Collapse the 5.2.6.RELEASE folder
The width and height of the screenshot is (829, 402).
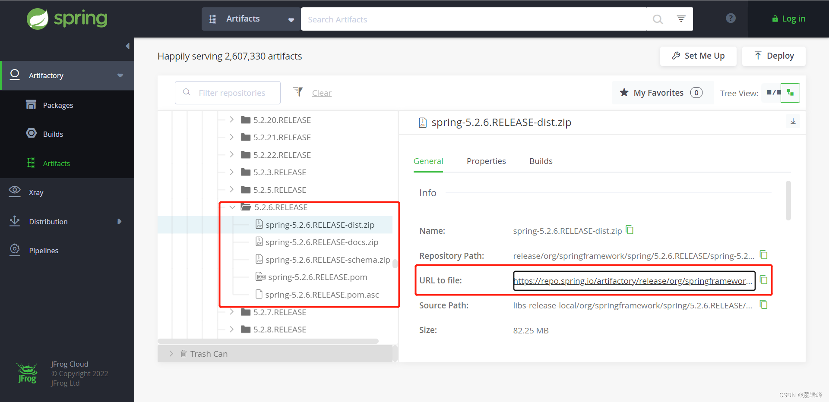232,207
